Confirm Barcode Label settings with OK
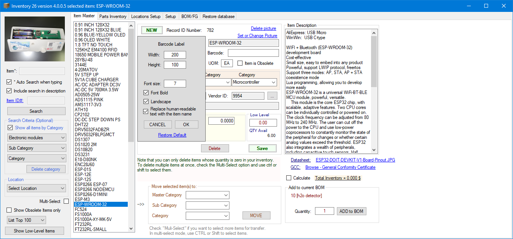Screen dimensions: 513x239 186,125
